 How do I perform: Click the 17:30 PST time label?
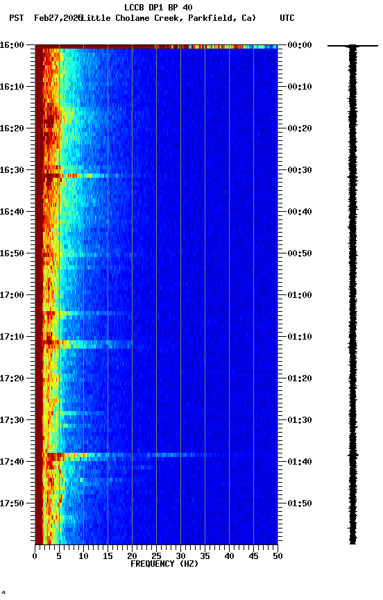click(12, 421)
